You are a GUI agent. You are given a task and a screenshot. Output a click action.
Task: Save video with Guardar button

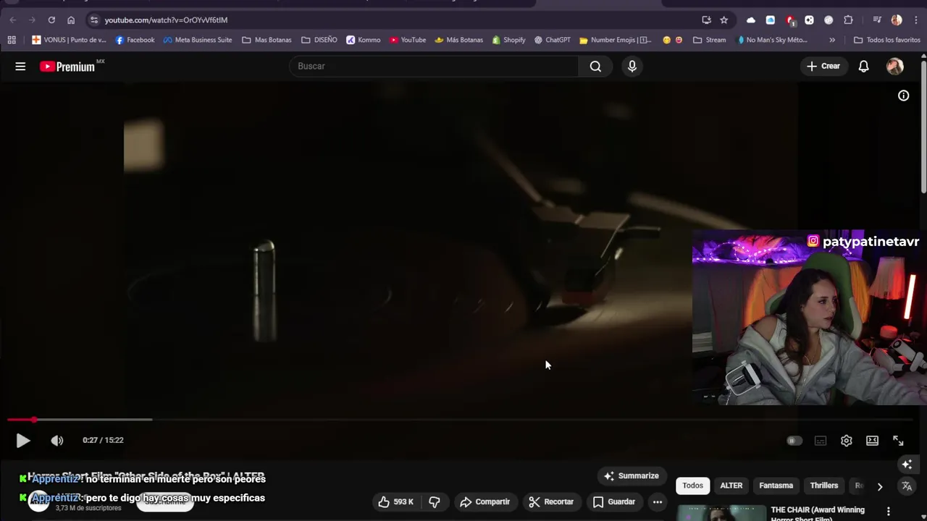point(614,501)
